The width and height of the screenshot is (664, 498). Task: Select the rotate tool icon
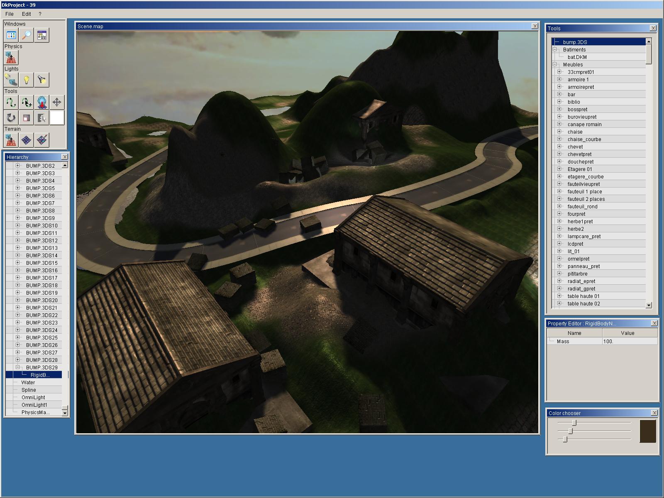[x=11, y=118]
